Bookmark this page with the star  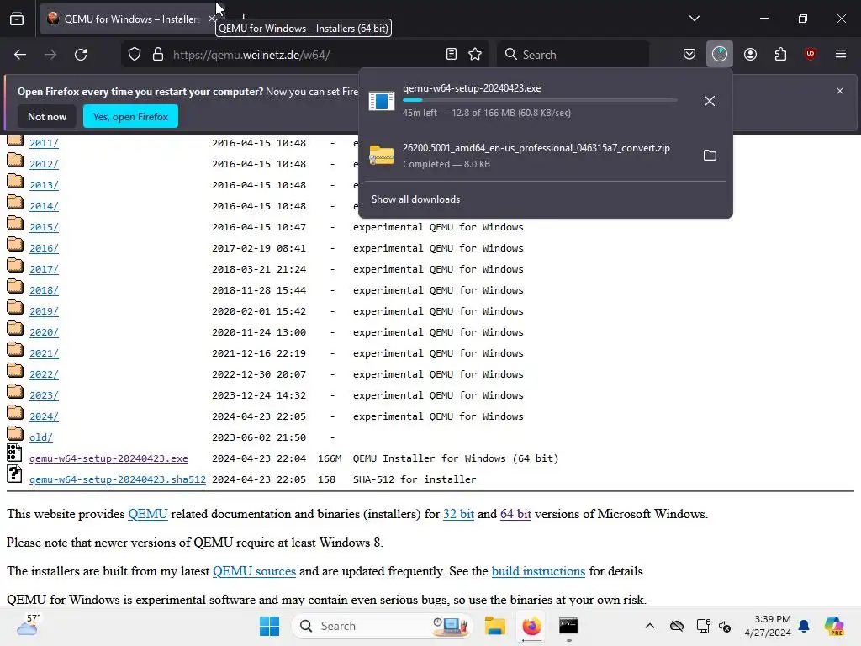[x=475, y=55]
